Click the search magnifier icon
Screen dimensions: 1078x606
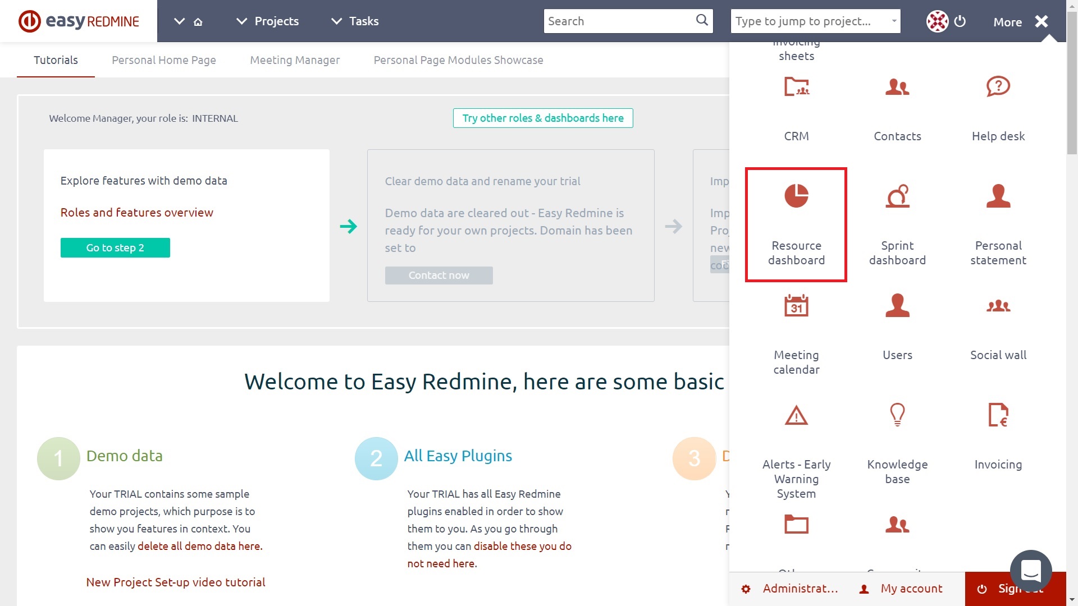702,20
